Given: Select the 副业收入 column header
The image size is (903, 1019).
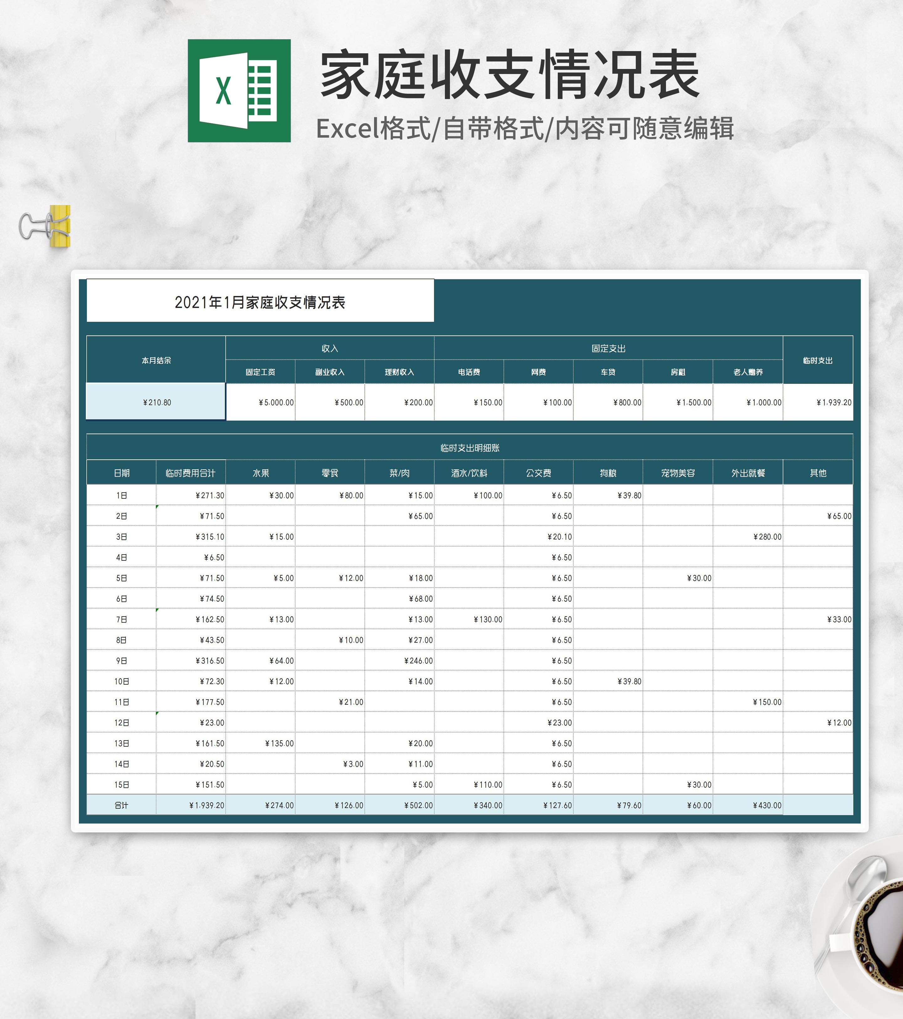Looking at the screenshot, I should (x=332, y=372).
